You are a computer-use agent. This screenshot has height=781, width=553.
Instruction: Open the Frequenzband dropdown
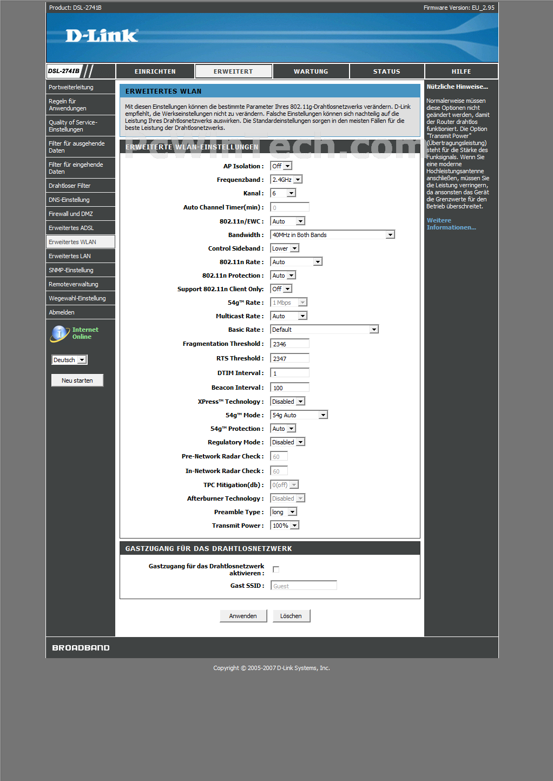pos(286,180)
